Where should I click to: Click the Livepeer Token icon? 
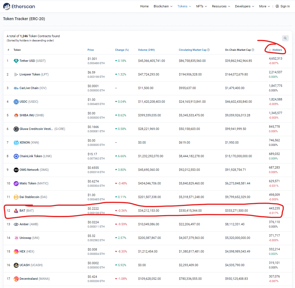tap(16, 74)
